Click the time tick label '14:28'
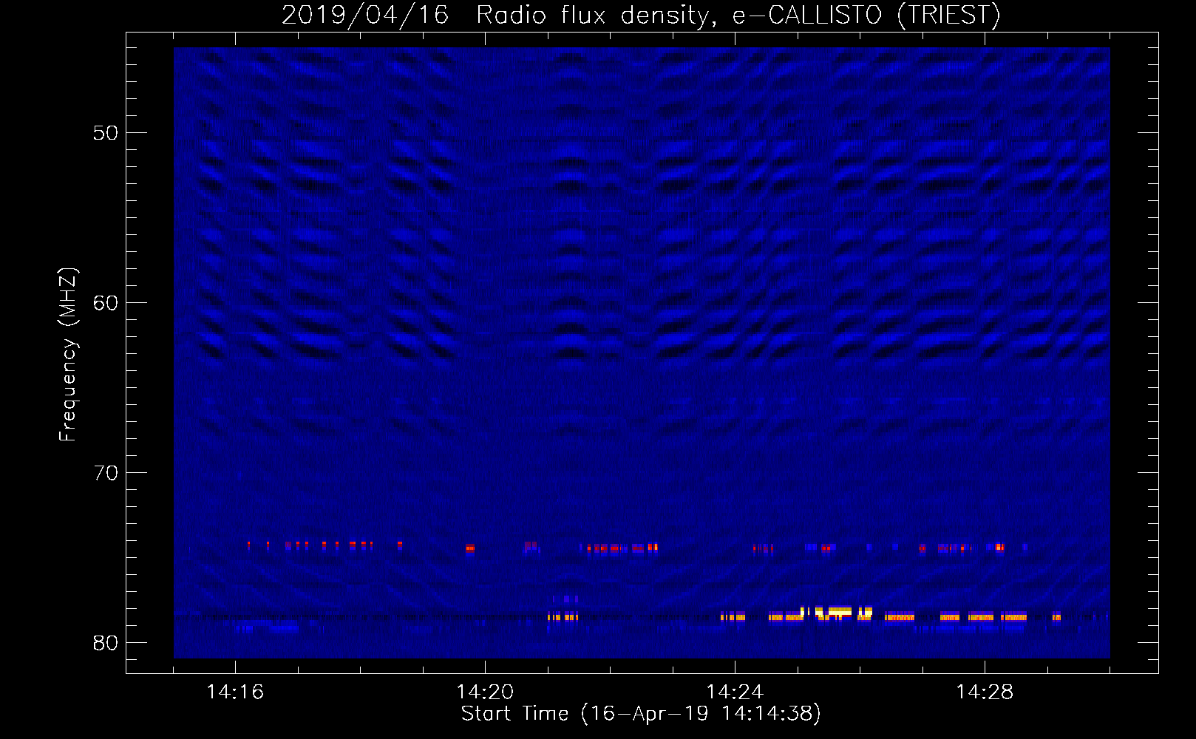Image resolution: width=1196 pixels, height=739 pixels. 985,692
